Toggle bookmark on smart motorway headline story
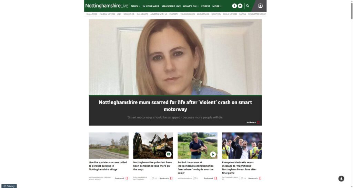Screen dimensions: 353x188 (x=253, y=122)
